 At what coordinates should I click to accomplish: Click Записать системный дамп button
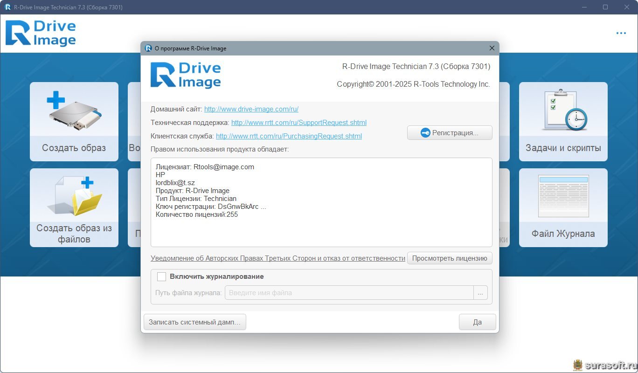[195, 322]
